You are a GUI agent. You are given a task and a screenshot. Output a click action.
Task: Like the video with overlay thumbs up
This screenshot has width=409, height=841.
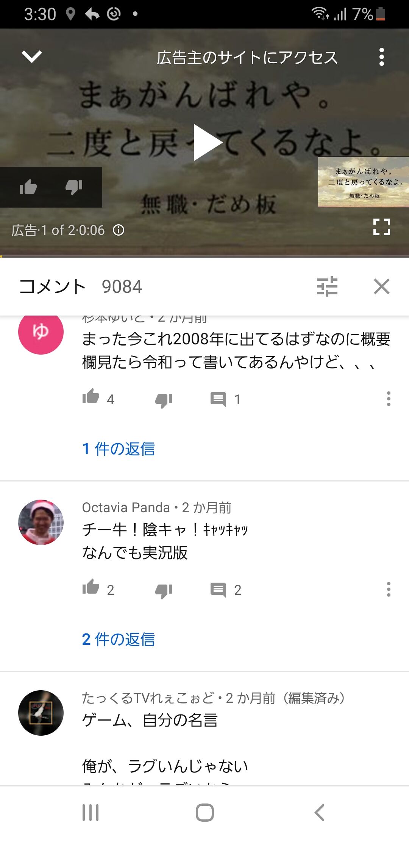click(28, 187)
